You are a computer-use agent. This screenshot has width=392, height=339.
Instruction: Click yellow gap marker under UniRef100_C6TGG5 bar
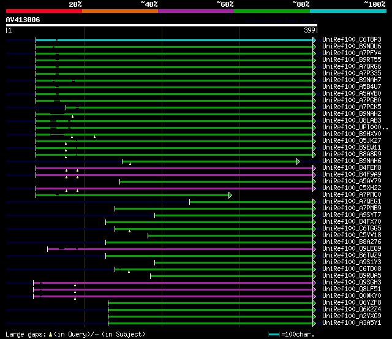tap(129, 231)
